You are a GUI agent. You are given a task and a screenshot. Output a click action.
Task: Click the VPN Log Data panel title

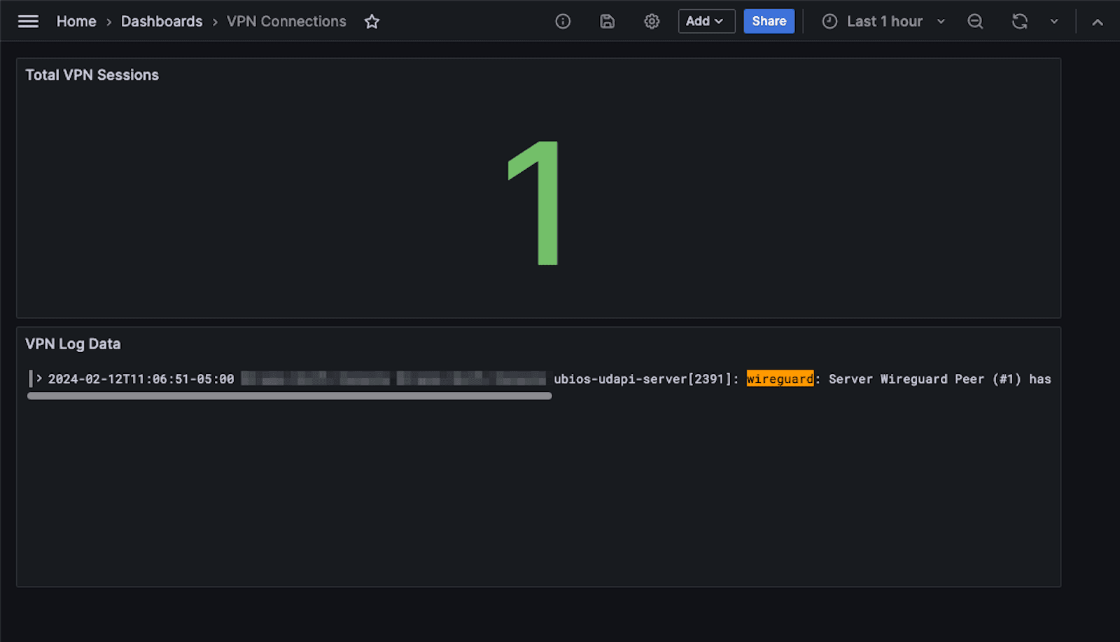(x=73, y=344)
